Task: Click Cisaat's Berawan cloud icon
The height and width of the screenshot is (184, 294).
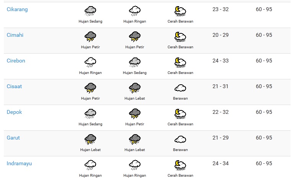Action: 180,88
